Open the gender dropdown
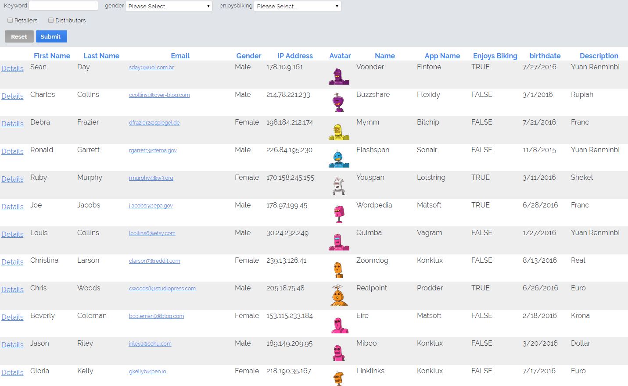This screenshot has height=386, width=628. [169, 6]
